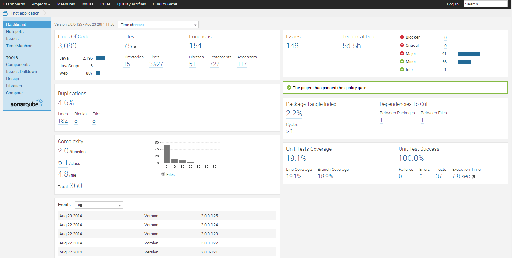This screenshot has height=258, width=512.
Task: Click the Thot application project icon
Action: [x=5, y=13]
